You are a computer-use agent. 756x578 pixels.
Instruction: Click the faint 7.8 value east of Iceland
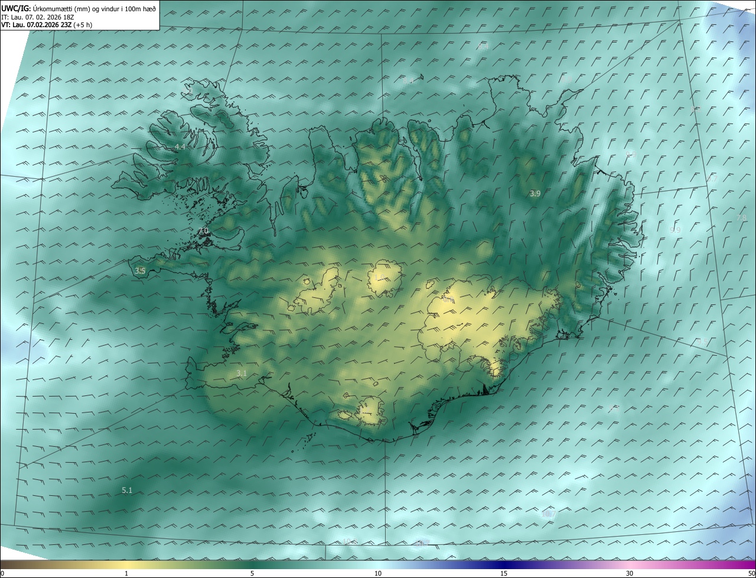click(742, 218)
